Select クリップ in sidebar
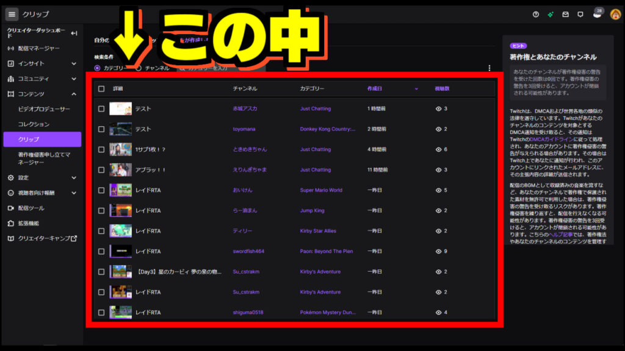Screen dimensions: 625x351 click(x=42, y=140)
